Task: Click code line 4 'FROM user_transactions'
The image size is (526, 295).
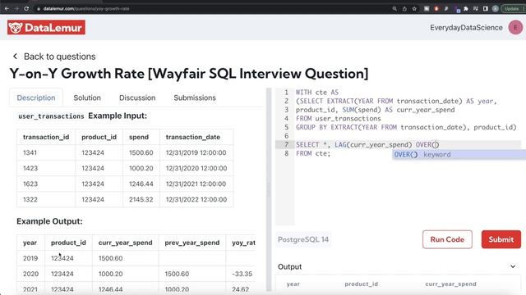Action: (x=338, y=118)
